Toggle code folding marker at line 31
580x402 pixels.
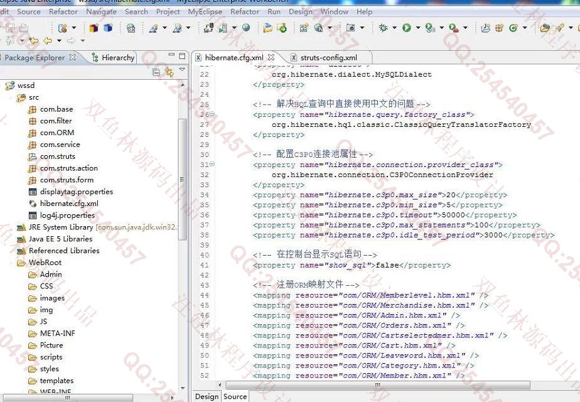tap(212, 164)
